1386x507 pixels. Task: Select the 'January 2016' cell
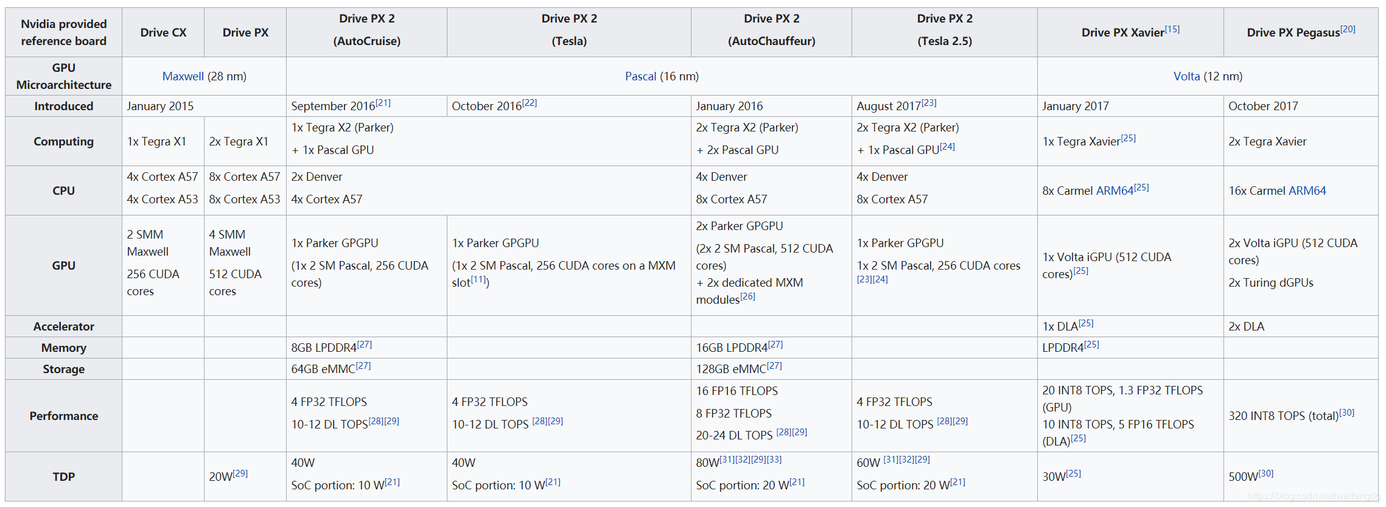pos(771,106)
